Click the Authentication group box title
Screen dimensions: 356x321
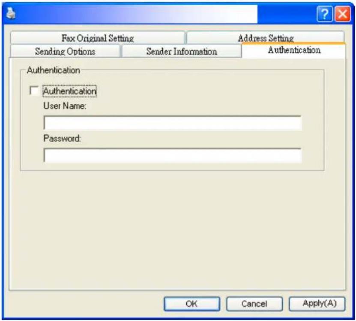click(54, 70)
